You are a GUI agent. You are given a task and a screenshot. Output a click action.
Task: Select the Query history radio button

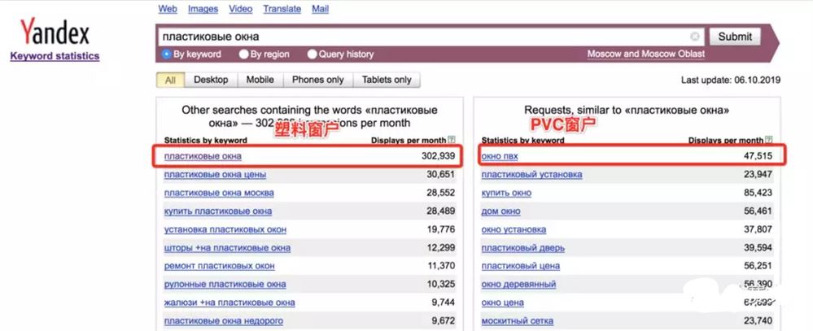[x=313, y=54]
